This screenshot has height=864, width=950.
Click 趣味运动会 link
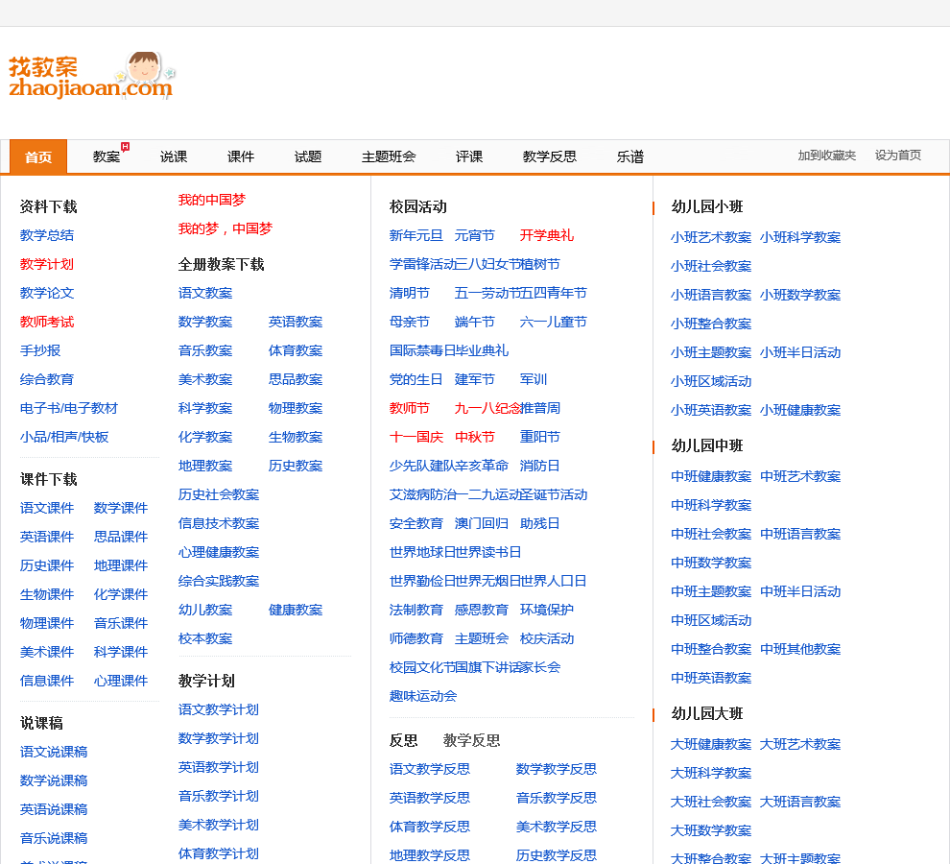click(423, 696)
